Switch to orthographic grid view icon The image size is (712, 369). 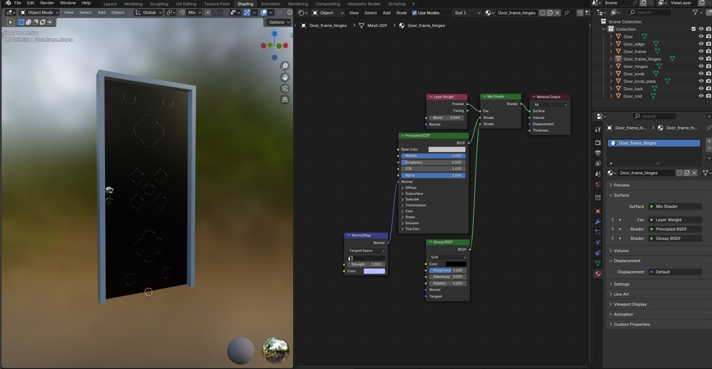click(285, 99)
